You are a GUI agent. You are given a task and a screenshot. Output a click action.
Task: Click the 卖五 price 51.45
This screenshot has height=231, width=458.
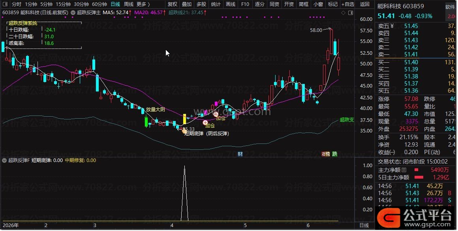(x=411, y=26)
